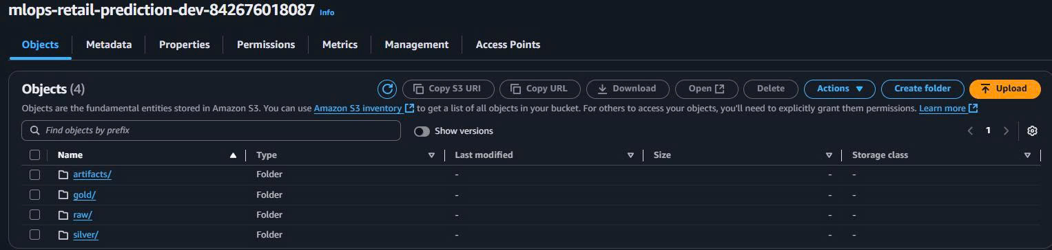This screenshot has height=250, width=1052.
Task: Open the gold/ folder link
Action: 84,195
